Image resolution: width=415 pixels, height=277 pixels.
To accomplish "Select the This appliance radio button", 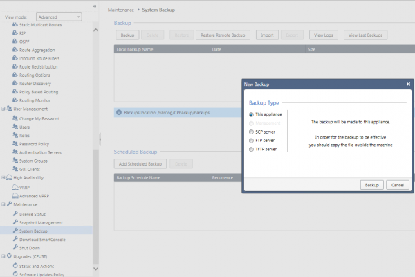I will pyautogui.click(x=251, y=114).
